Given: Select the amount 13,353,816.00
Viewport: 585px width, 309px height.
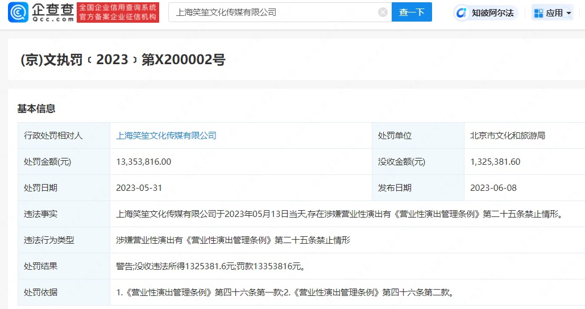Looking at the screenshot, I should [x=144, y=161].
